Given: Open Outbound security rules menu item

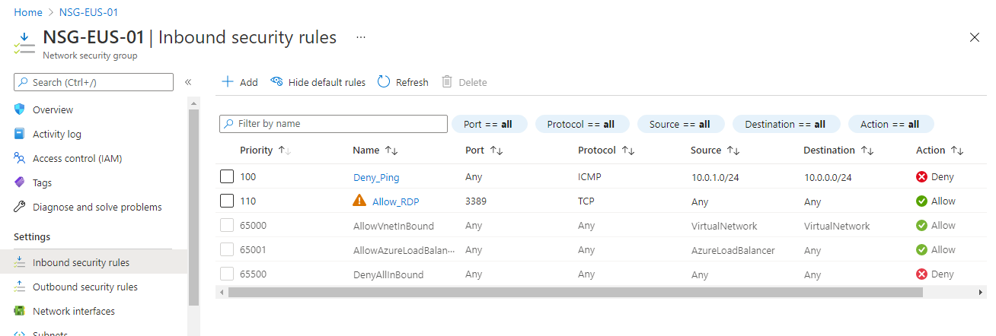Looking at the screenshot, I should (x=85, y=287).
